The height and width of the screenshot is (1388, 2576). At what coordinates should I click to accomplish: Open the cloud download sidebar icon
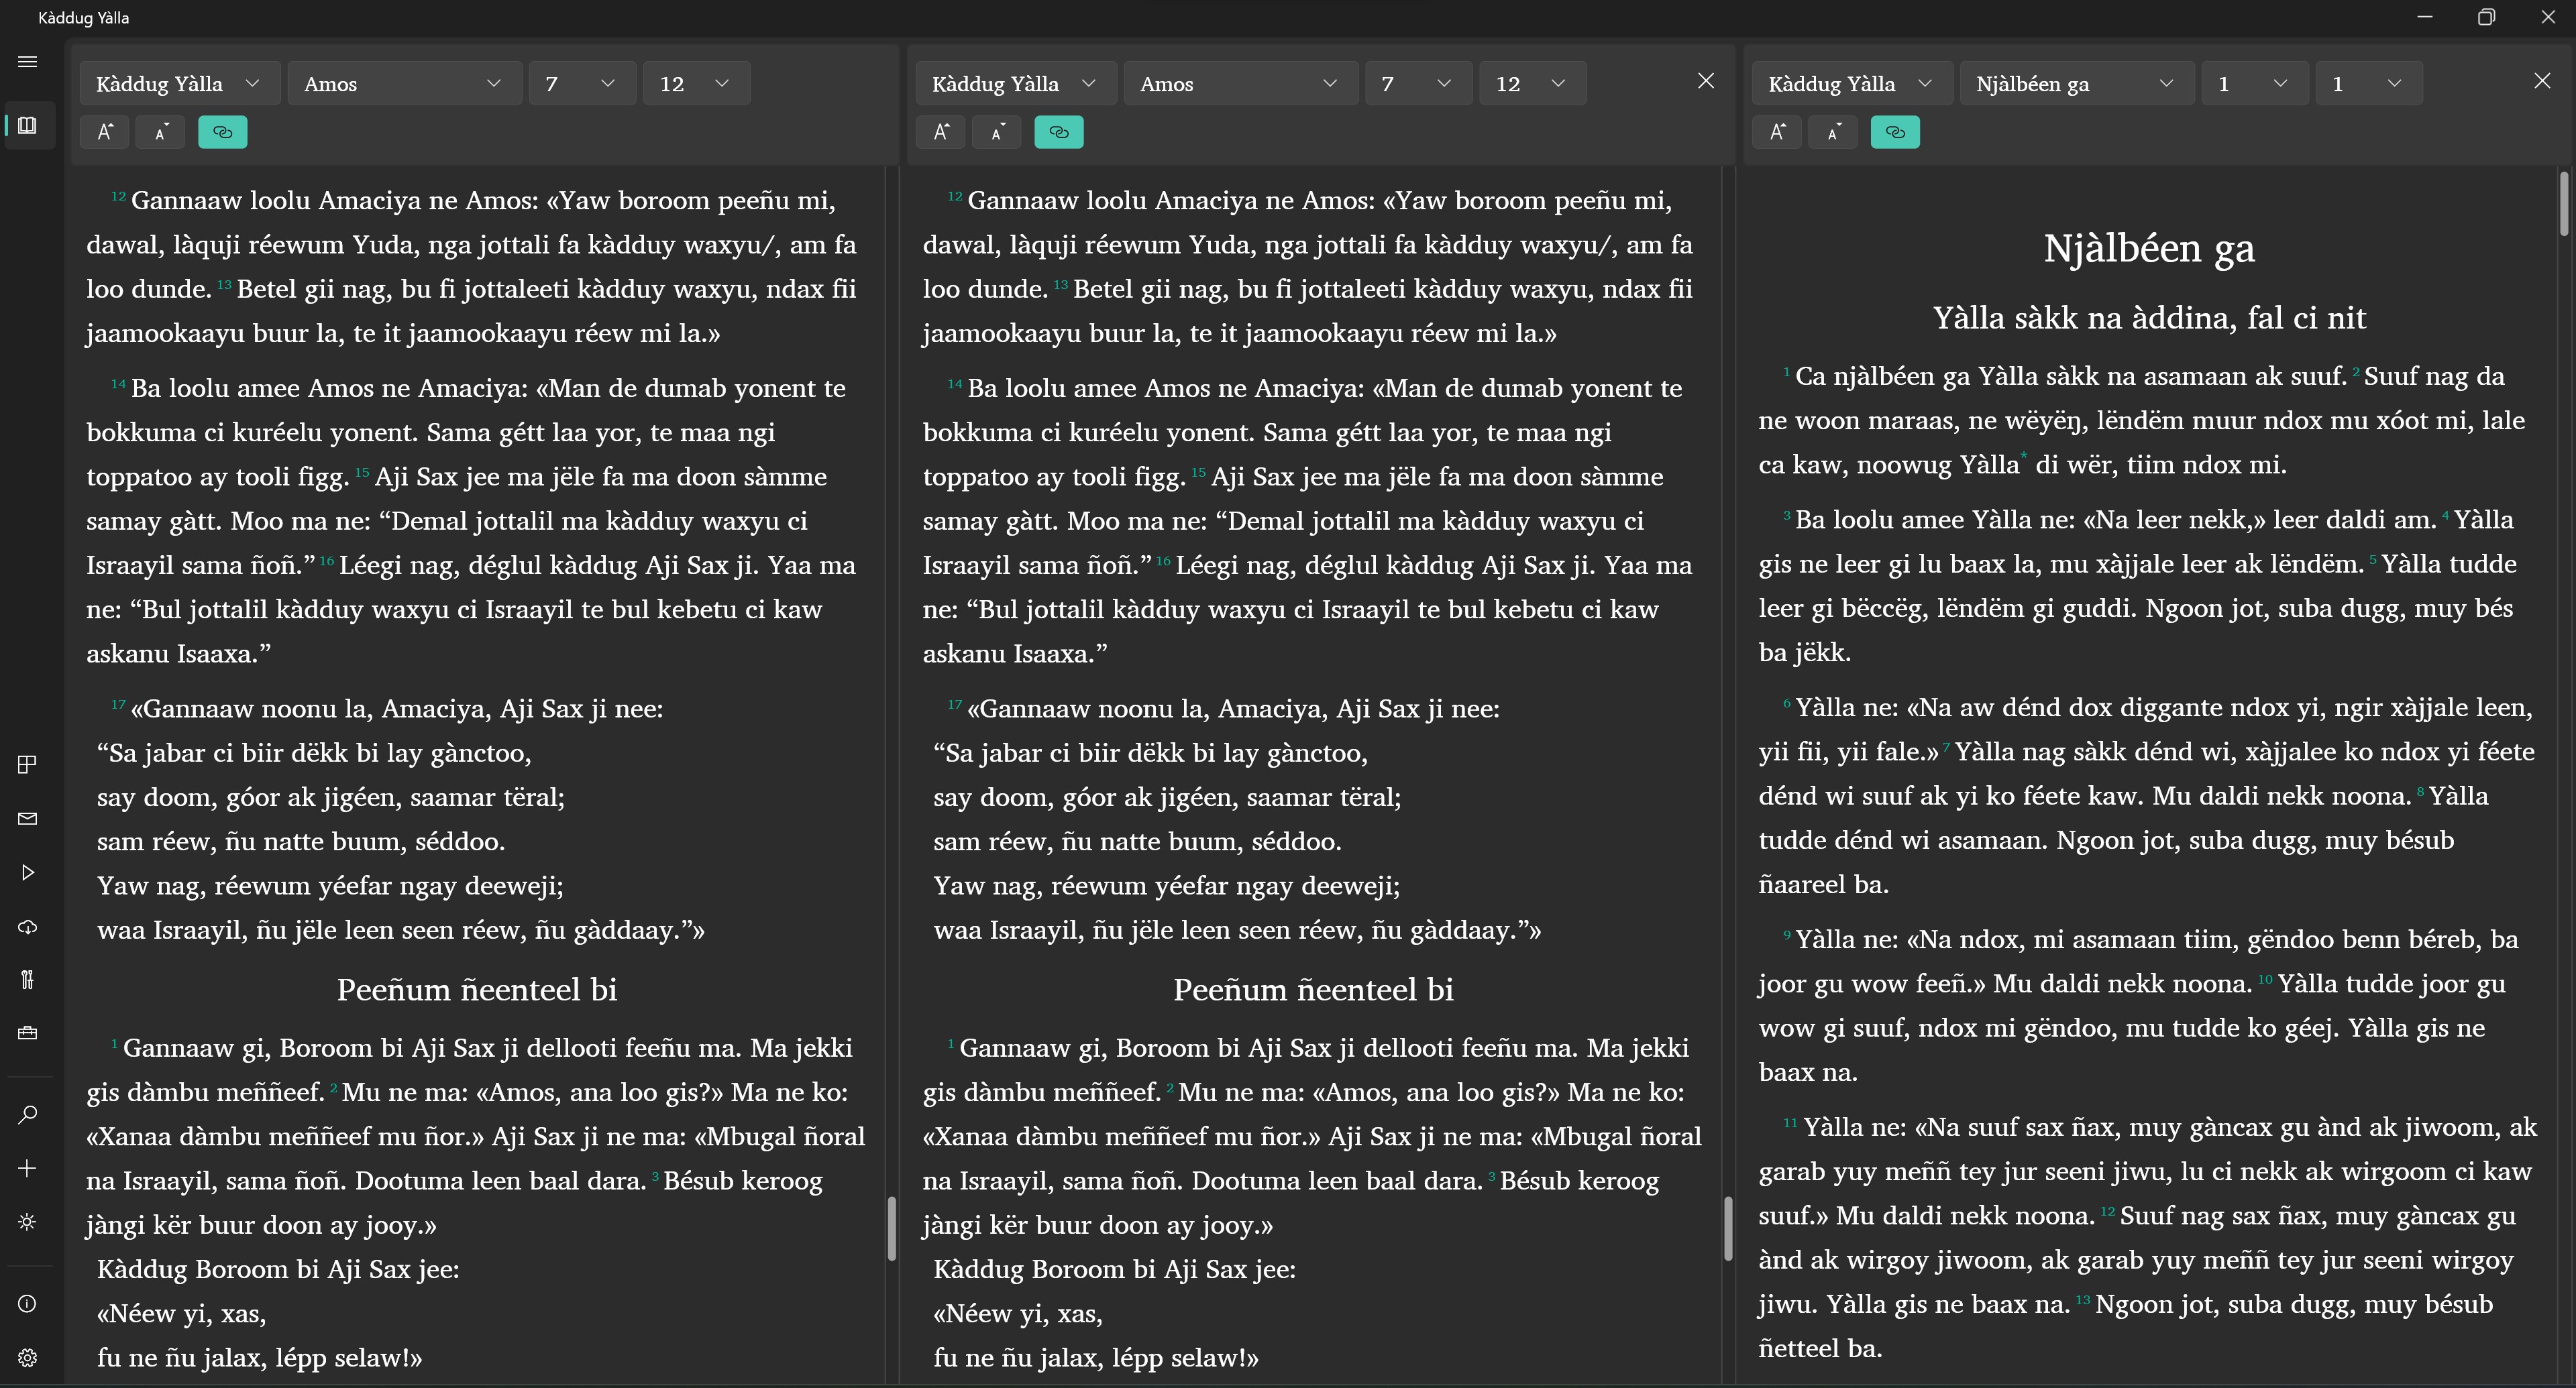[28, 926]
